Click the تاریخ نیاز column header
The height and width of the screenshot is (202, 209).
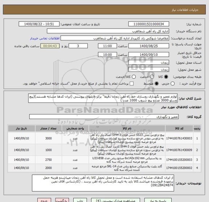pos(21,128)
